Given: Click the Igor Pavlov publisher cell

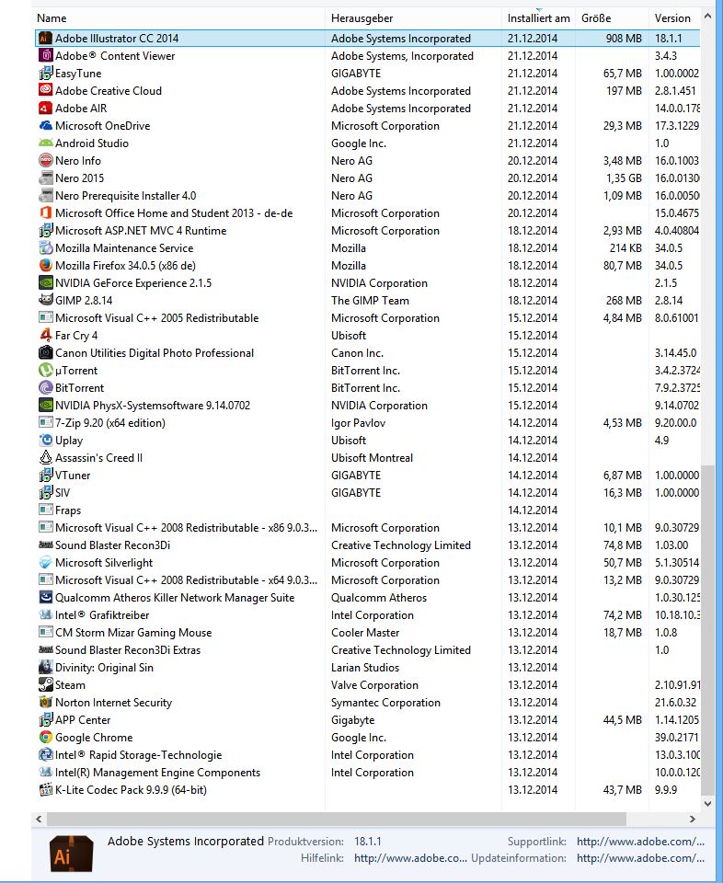Looking at the screenshot, I should pyautogui.click(x=358, y=423).
